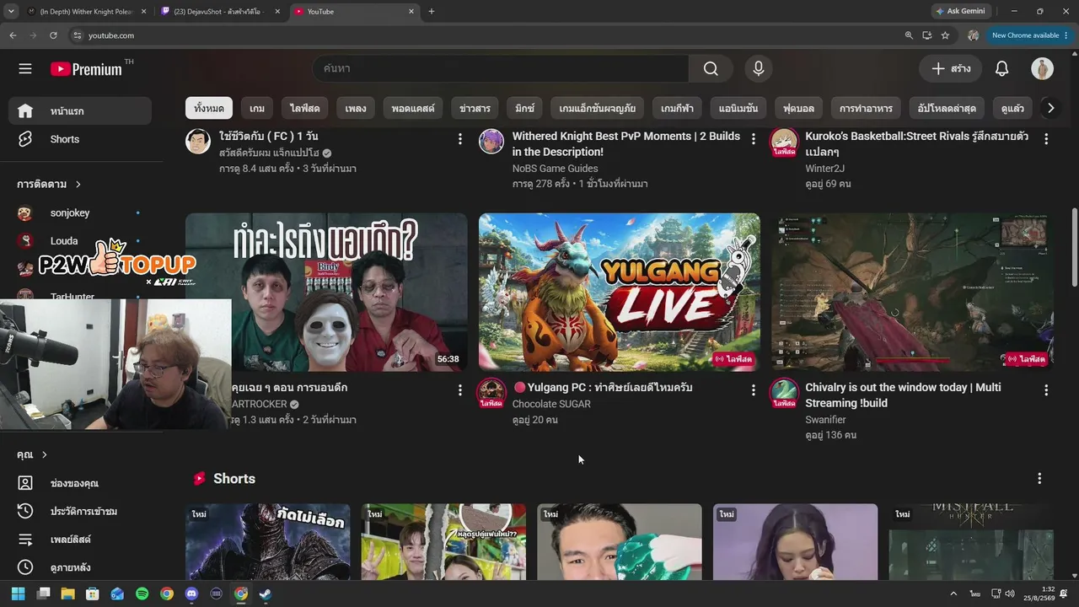This screenshot has height=607, width=1079.
Task: Expand the คุณ section in sidebar
Action: 32,454
